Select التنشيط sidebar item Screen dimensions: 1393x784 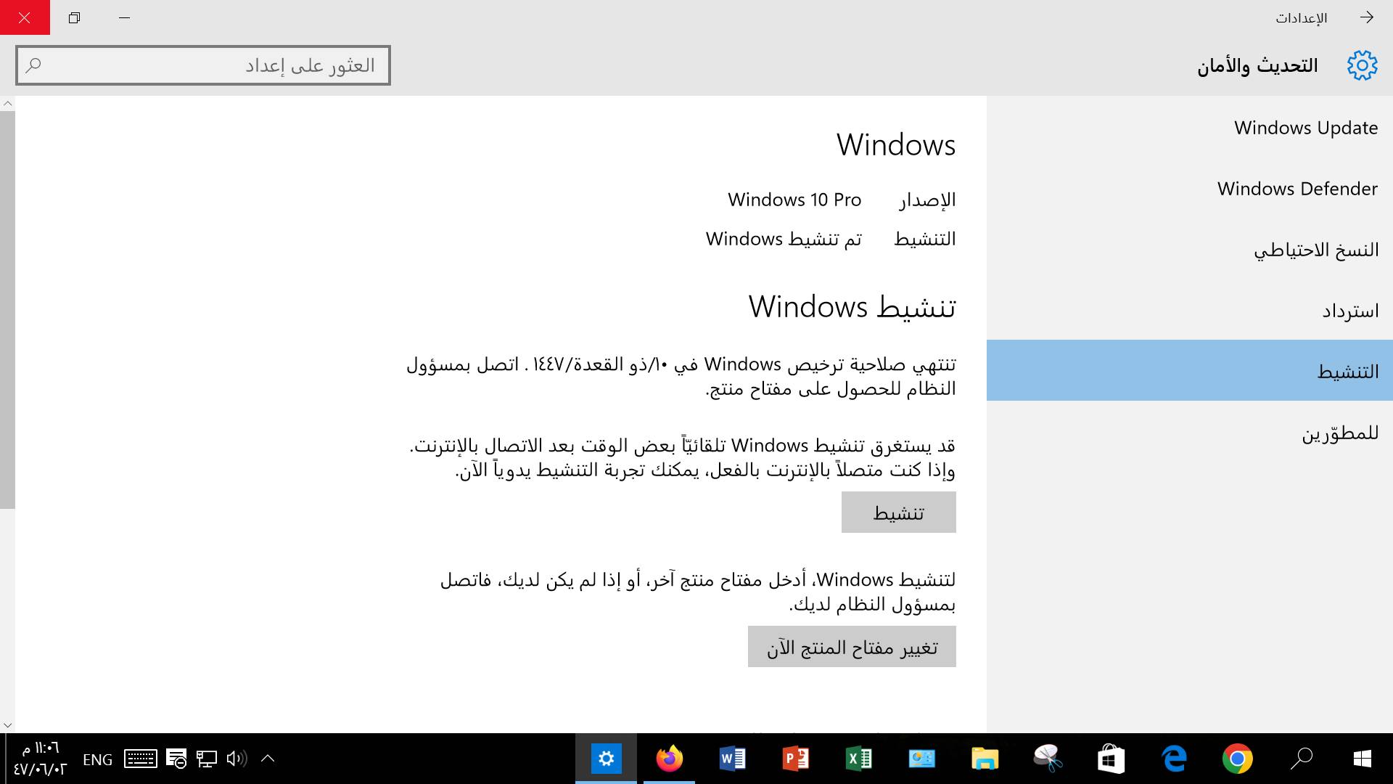tap(1190, 371)
